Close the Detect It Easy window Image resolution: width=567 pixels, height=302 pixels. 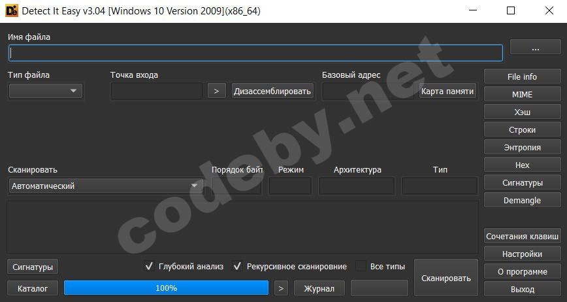coord(549,10)
